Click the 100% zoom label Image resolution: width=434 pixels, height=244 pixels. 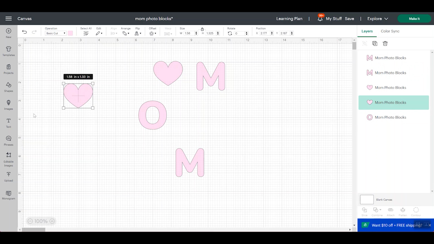pyautogui.click(x=41, y=221)
